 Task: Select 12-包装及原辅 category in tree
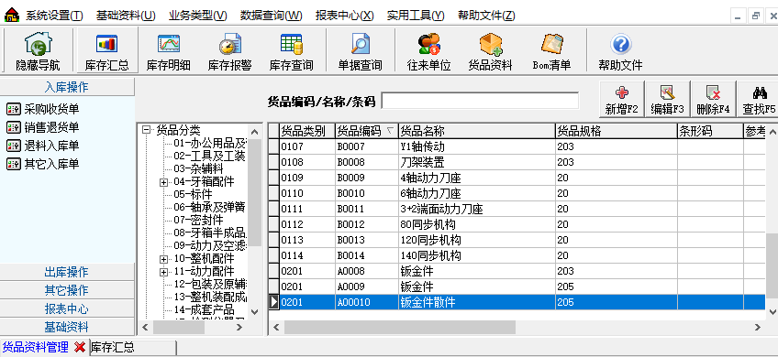point(210,285)
